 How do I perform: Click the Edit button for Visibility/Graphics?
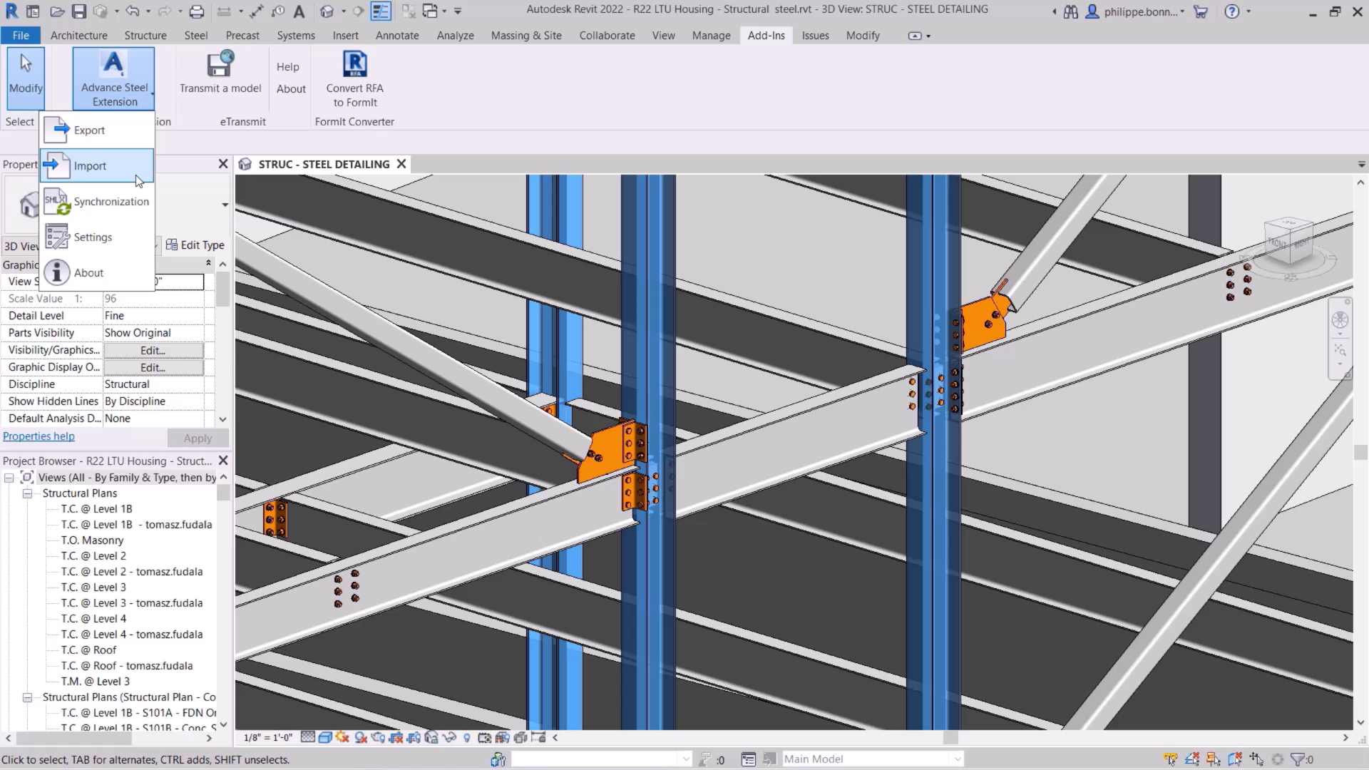tap(152, 350)
